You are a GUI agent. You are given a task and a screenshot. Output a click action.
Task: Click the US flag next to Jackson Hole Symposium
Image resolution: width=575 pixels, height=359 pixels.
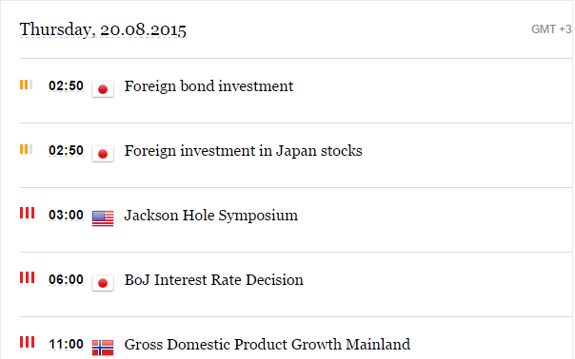click(x=103, y=218)
